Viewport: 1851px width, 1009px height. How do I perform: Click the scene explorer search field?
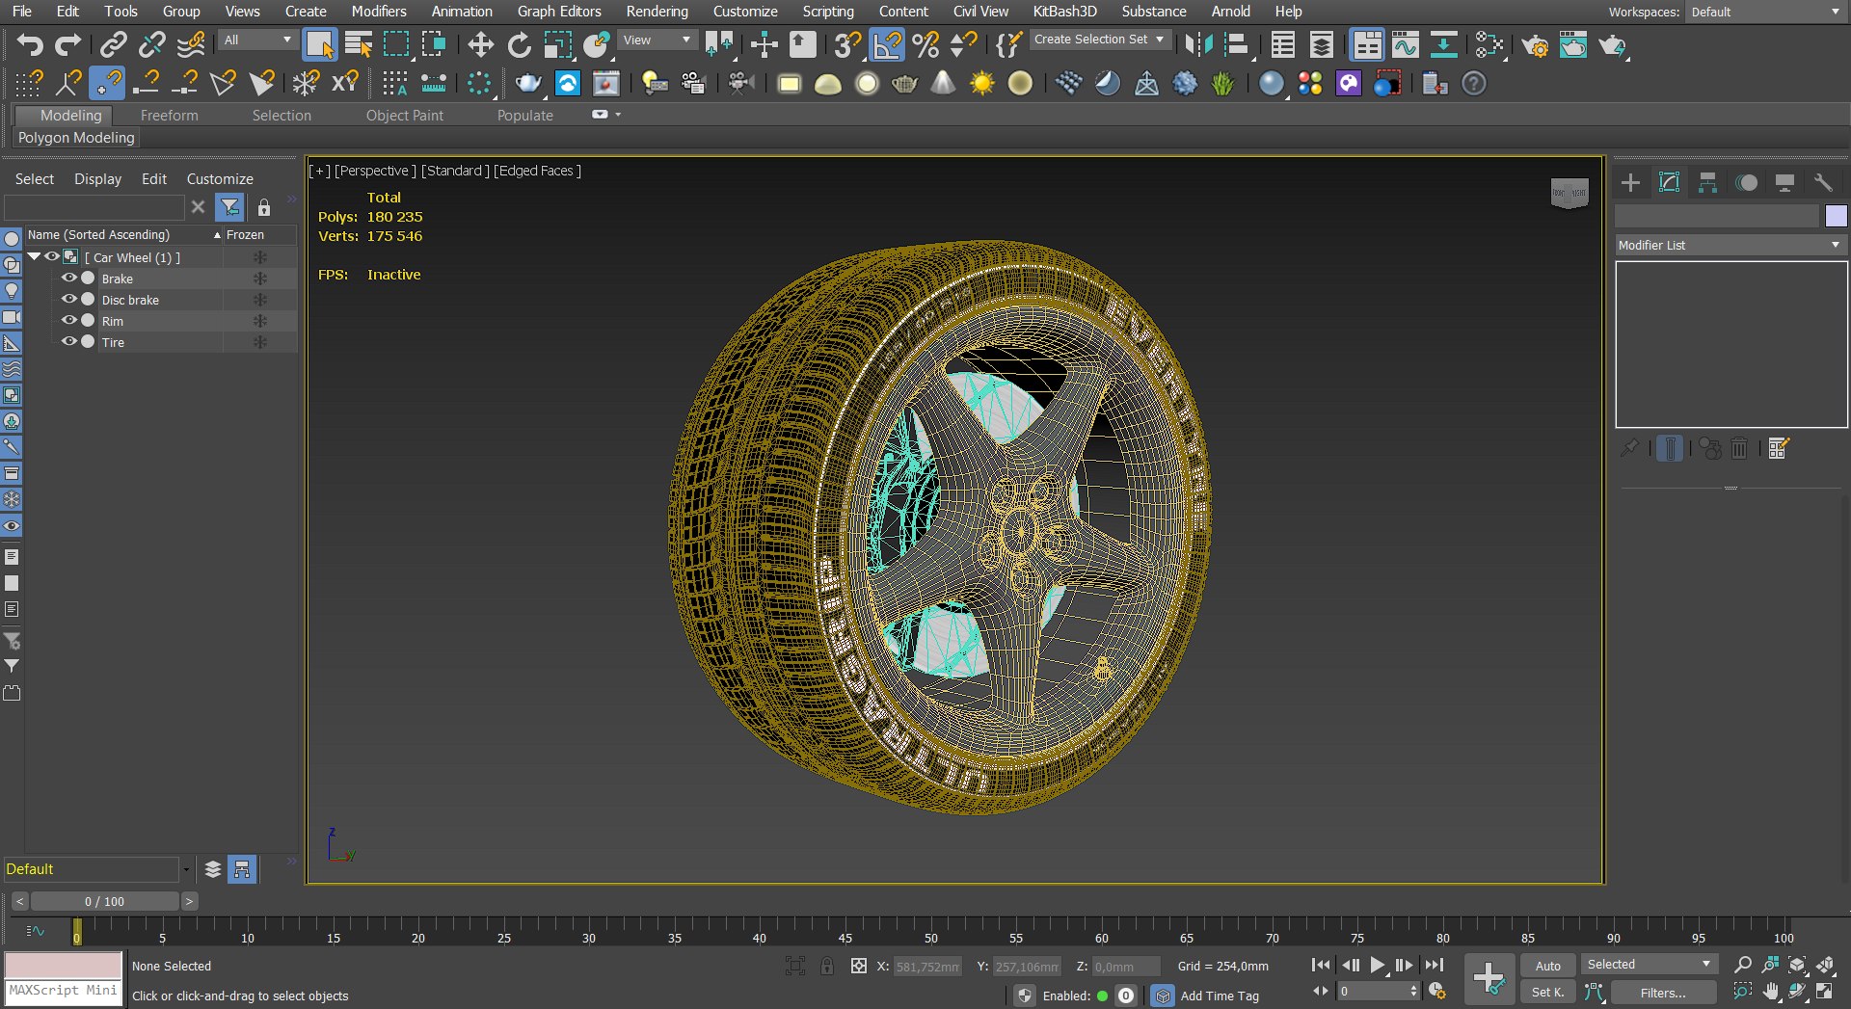point(94,207)
